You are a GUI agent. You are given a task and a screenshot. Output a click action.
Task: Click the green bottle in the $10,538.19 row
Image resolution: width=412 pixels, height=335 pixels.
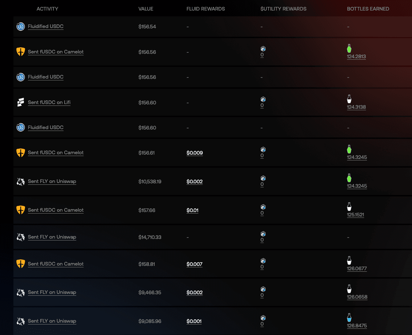click(349, 178)
